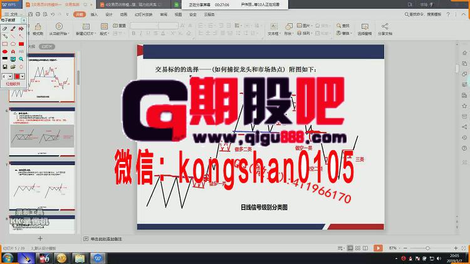Switch to the 视图 ribbon tab
This screenshot has height=264, width=470.
tap(178, 14)
